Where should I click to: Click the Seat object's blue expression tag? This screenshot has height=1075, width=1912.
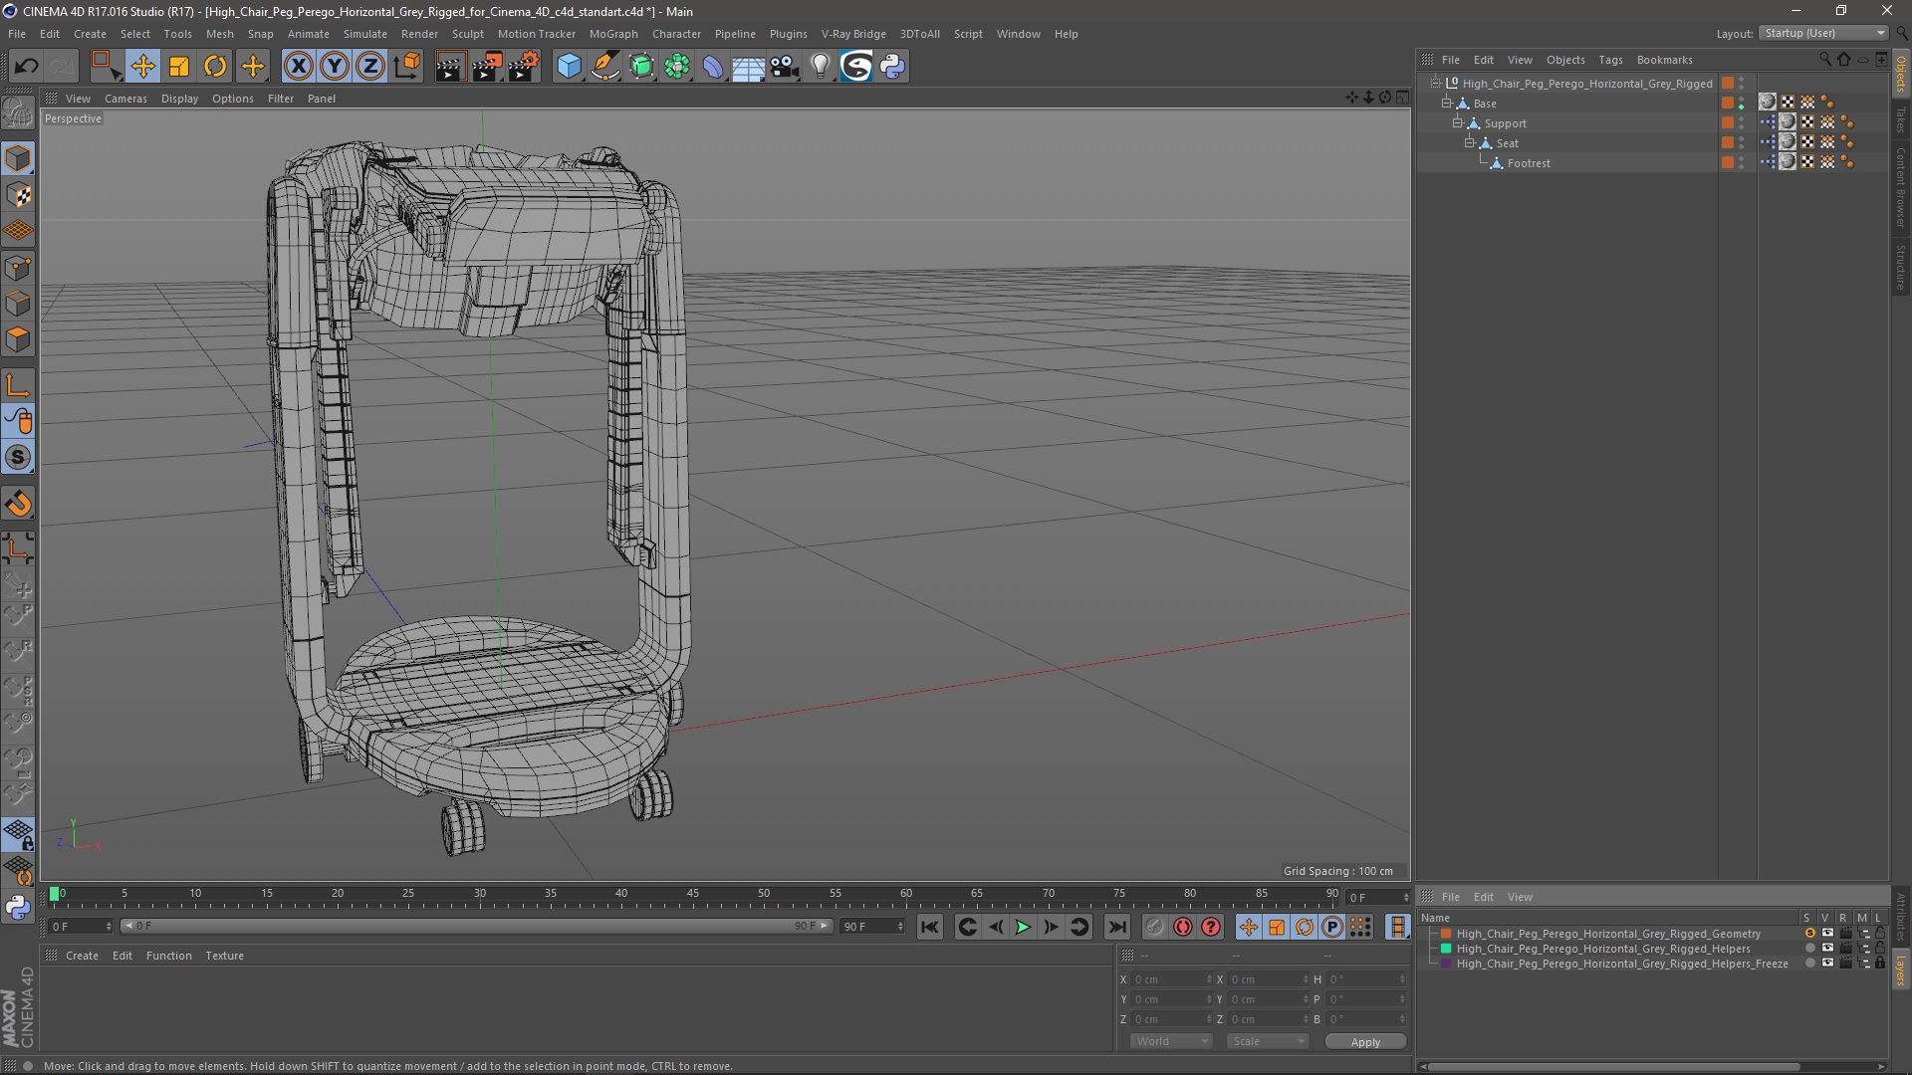pos(1768,142)
